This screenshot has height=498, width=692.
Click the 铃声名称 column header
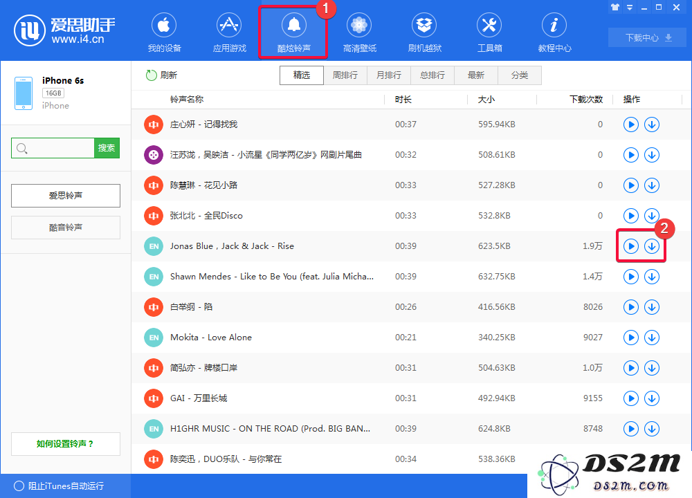[x=187, y=100]
